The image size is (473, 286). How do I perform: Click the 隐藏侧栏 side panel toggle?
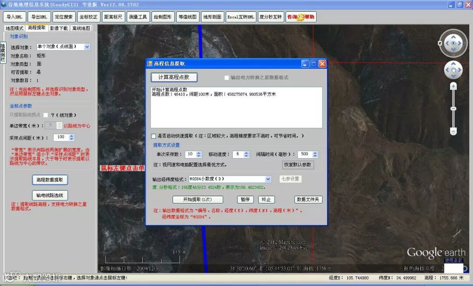coord(3,52)
